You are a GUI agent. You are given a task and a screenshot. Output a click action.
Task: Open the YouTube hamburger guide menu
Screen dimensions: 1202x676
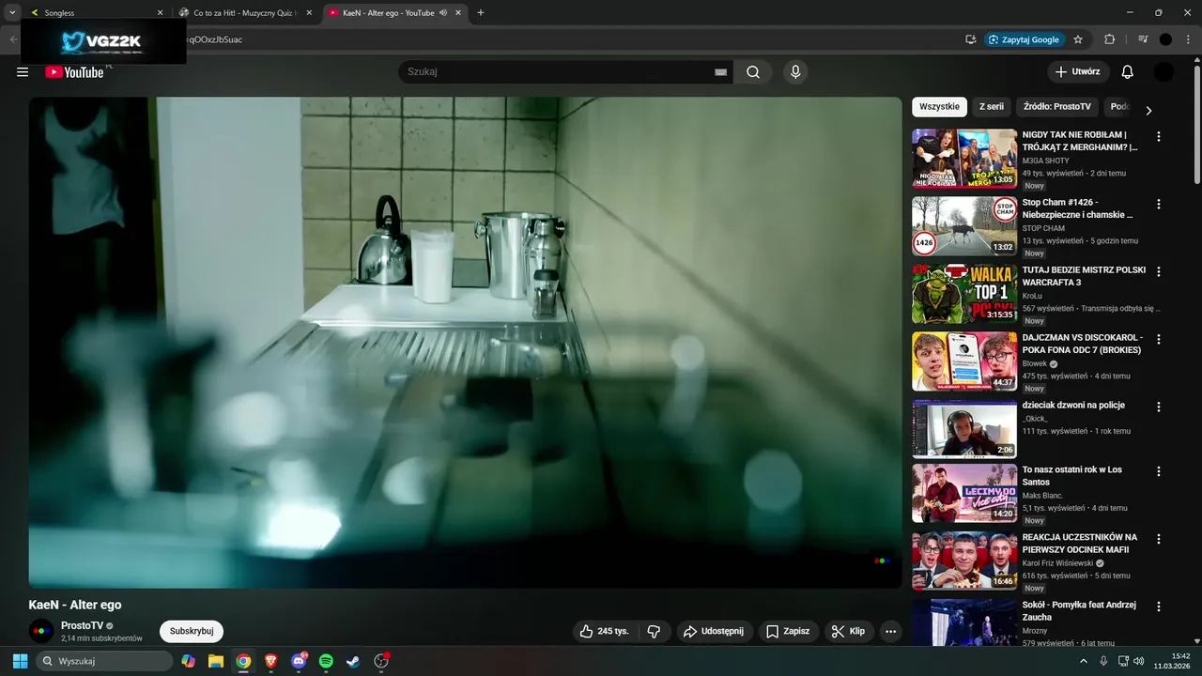(x=23, y=72)
